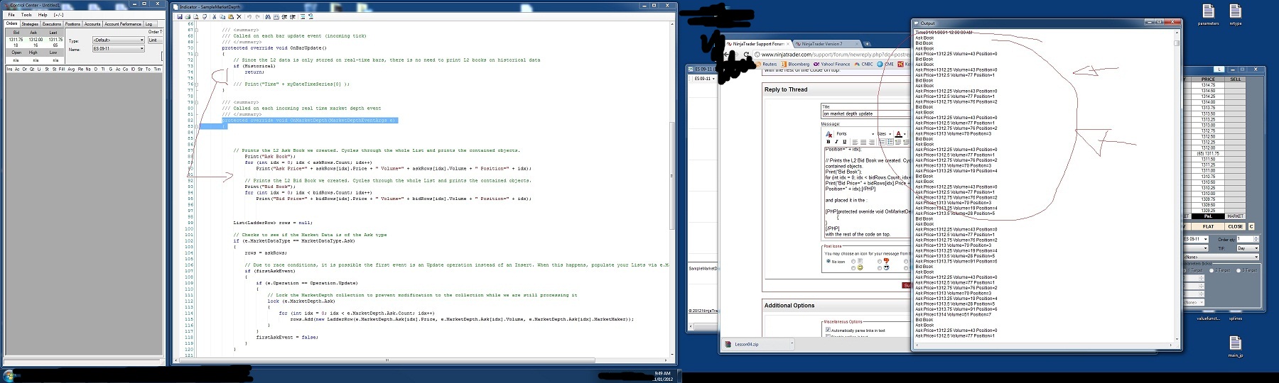The height and width of the screenshot is (383, 1279).
Task: Click the FLAT button in the DOM window
Action: [1209, 226]
